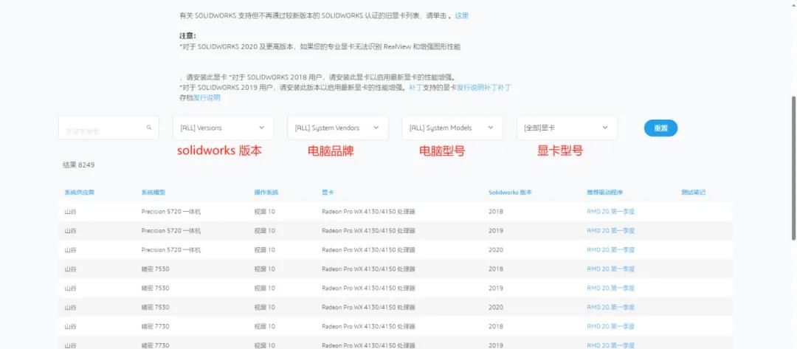The height and width of the screenshot is (349, 797).
Task: Expand the [ALL] System Vendors dropdown
Action: click(x=337, y=128)
